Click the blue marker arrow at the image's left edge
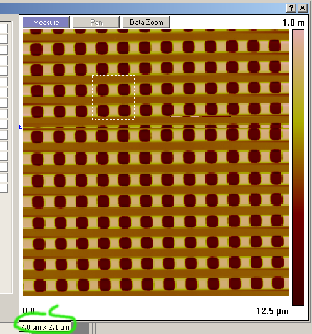The height and width of the screenshot is (334, 312). click(x=21, y=127)
